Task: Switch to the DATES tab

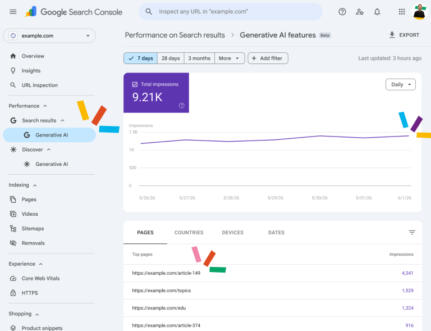Action: [x=276, y=233]
